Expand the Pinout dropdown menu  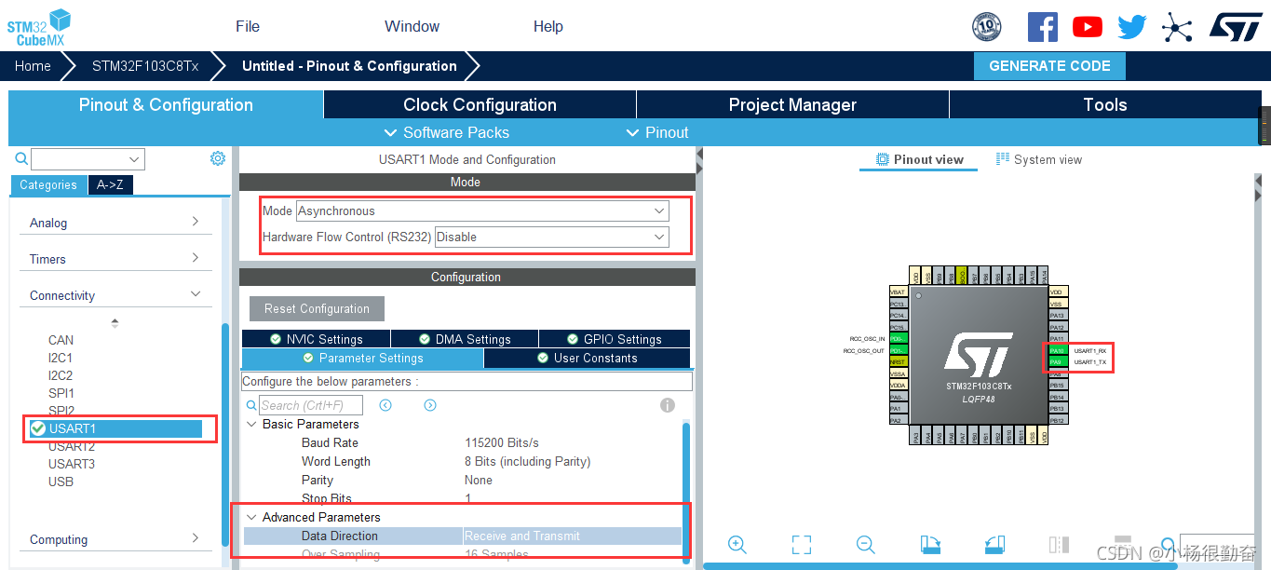click(x=657, y=132)
